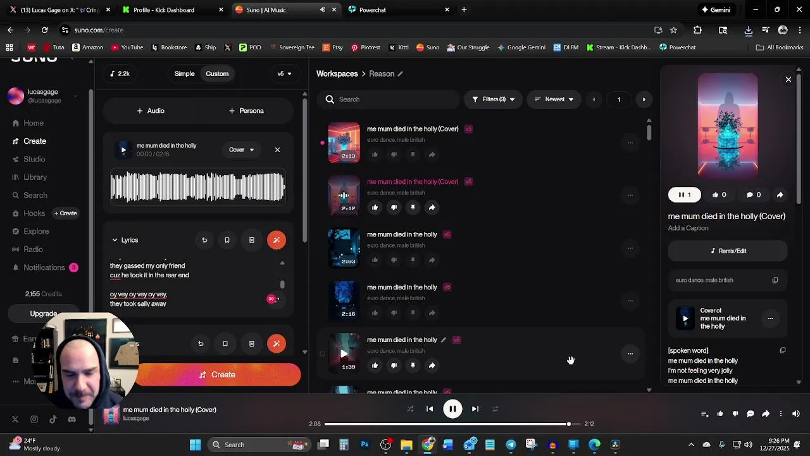The image size is (810, 456).
Task: Open the 2:03 song thumbnail
Action: pos(344,248)
